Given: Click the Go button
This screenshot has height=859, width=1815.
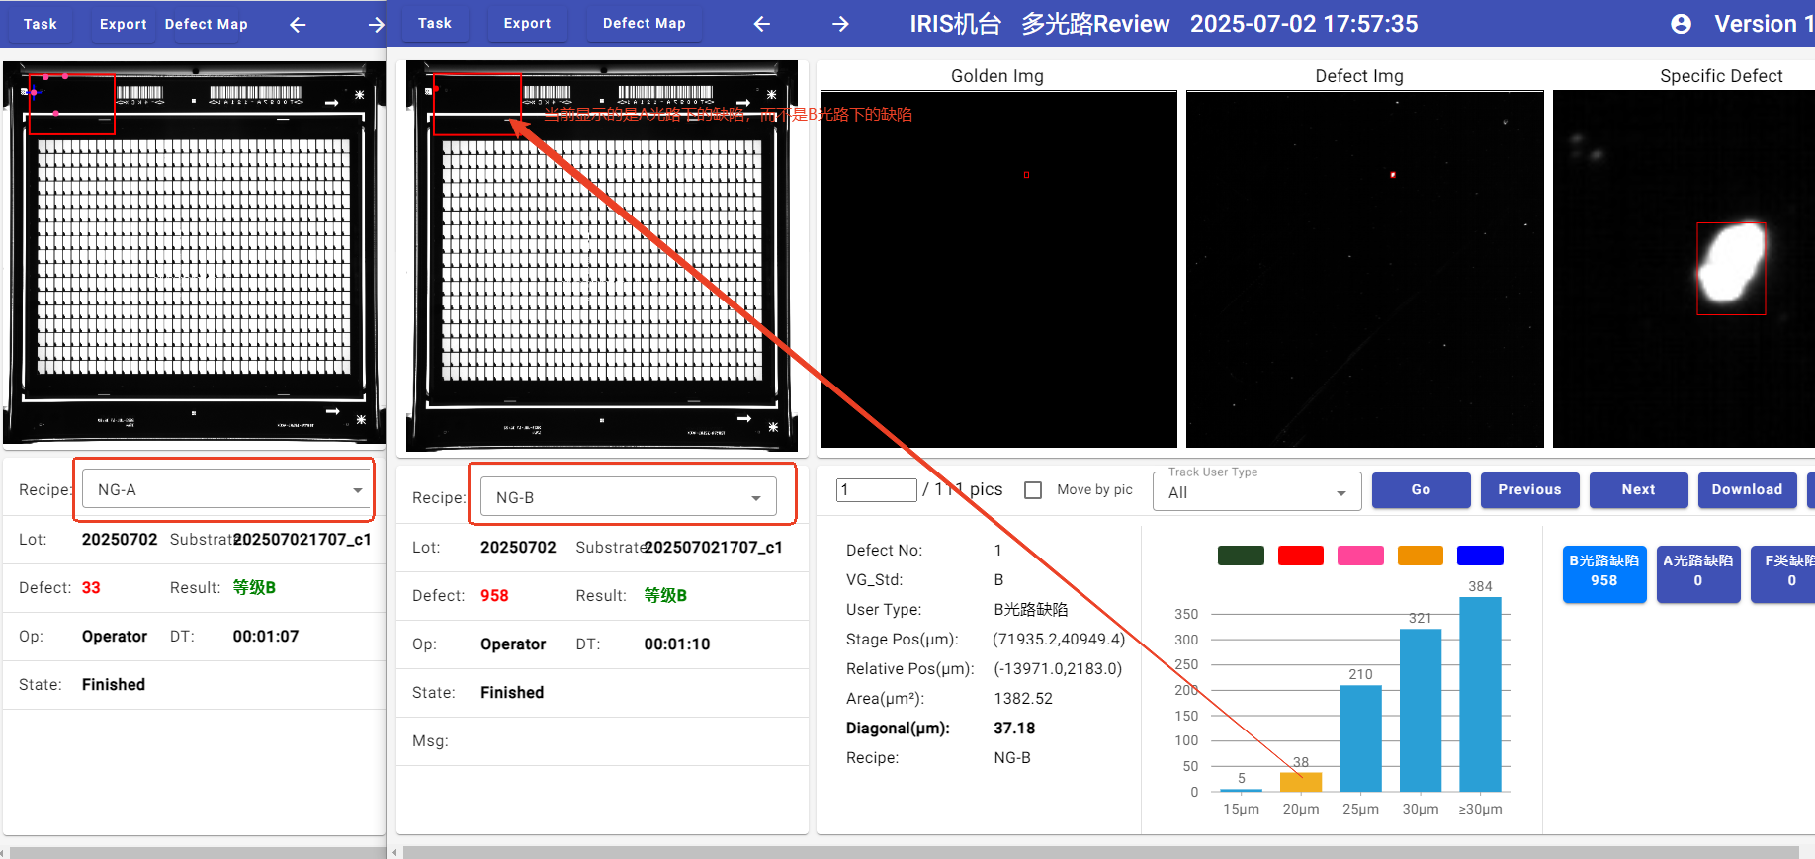Looking at the screenshot, I should pyautogui.click(x=1421, y=489).
